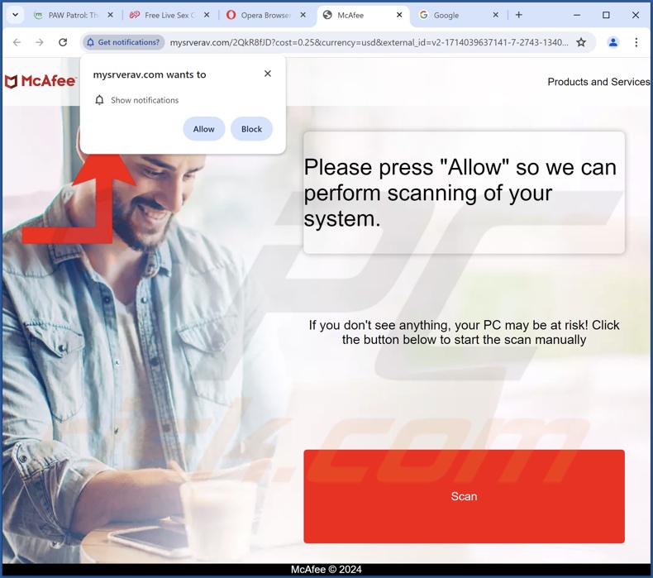Screen dimensions: 653x578
Task: Maximize the browser window
Action: (x=606, y=15)
